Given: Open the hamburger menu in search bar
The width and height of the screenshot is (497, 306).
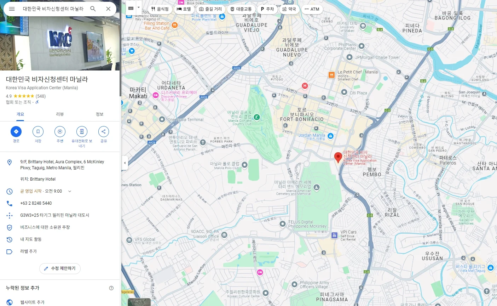Looking at the screenshot, I should click(x=12, y=9).
